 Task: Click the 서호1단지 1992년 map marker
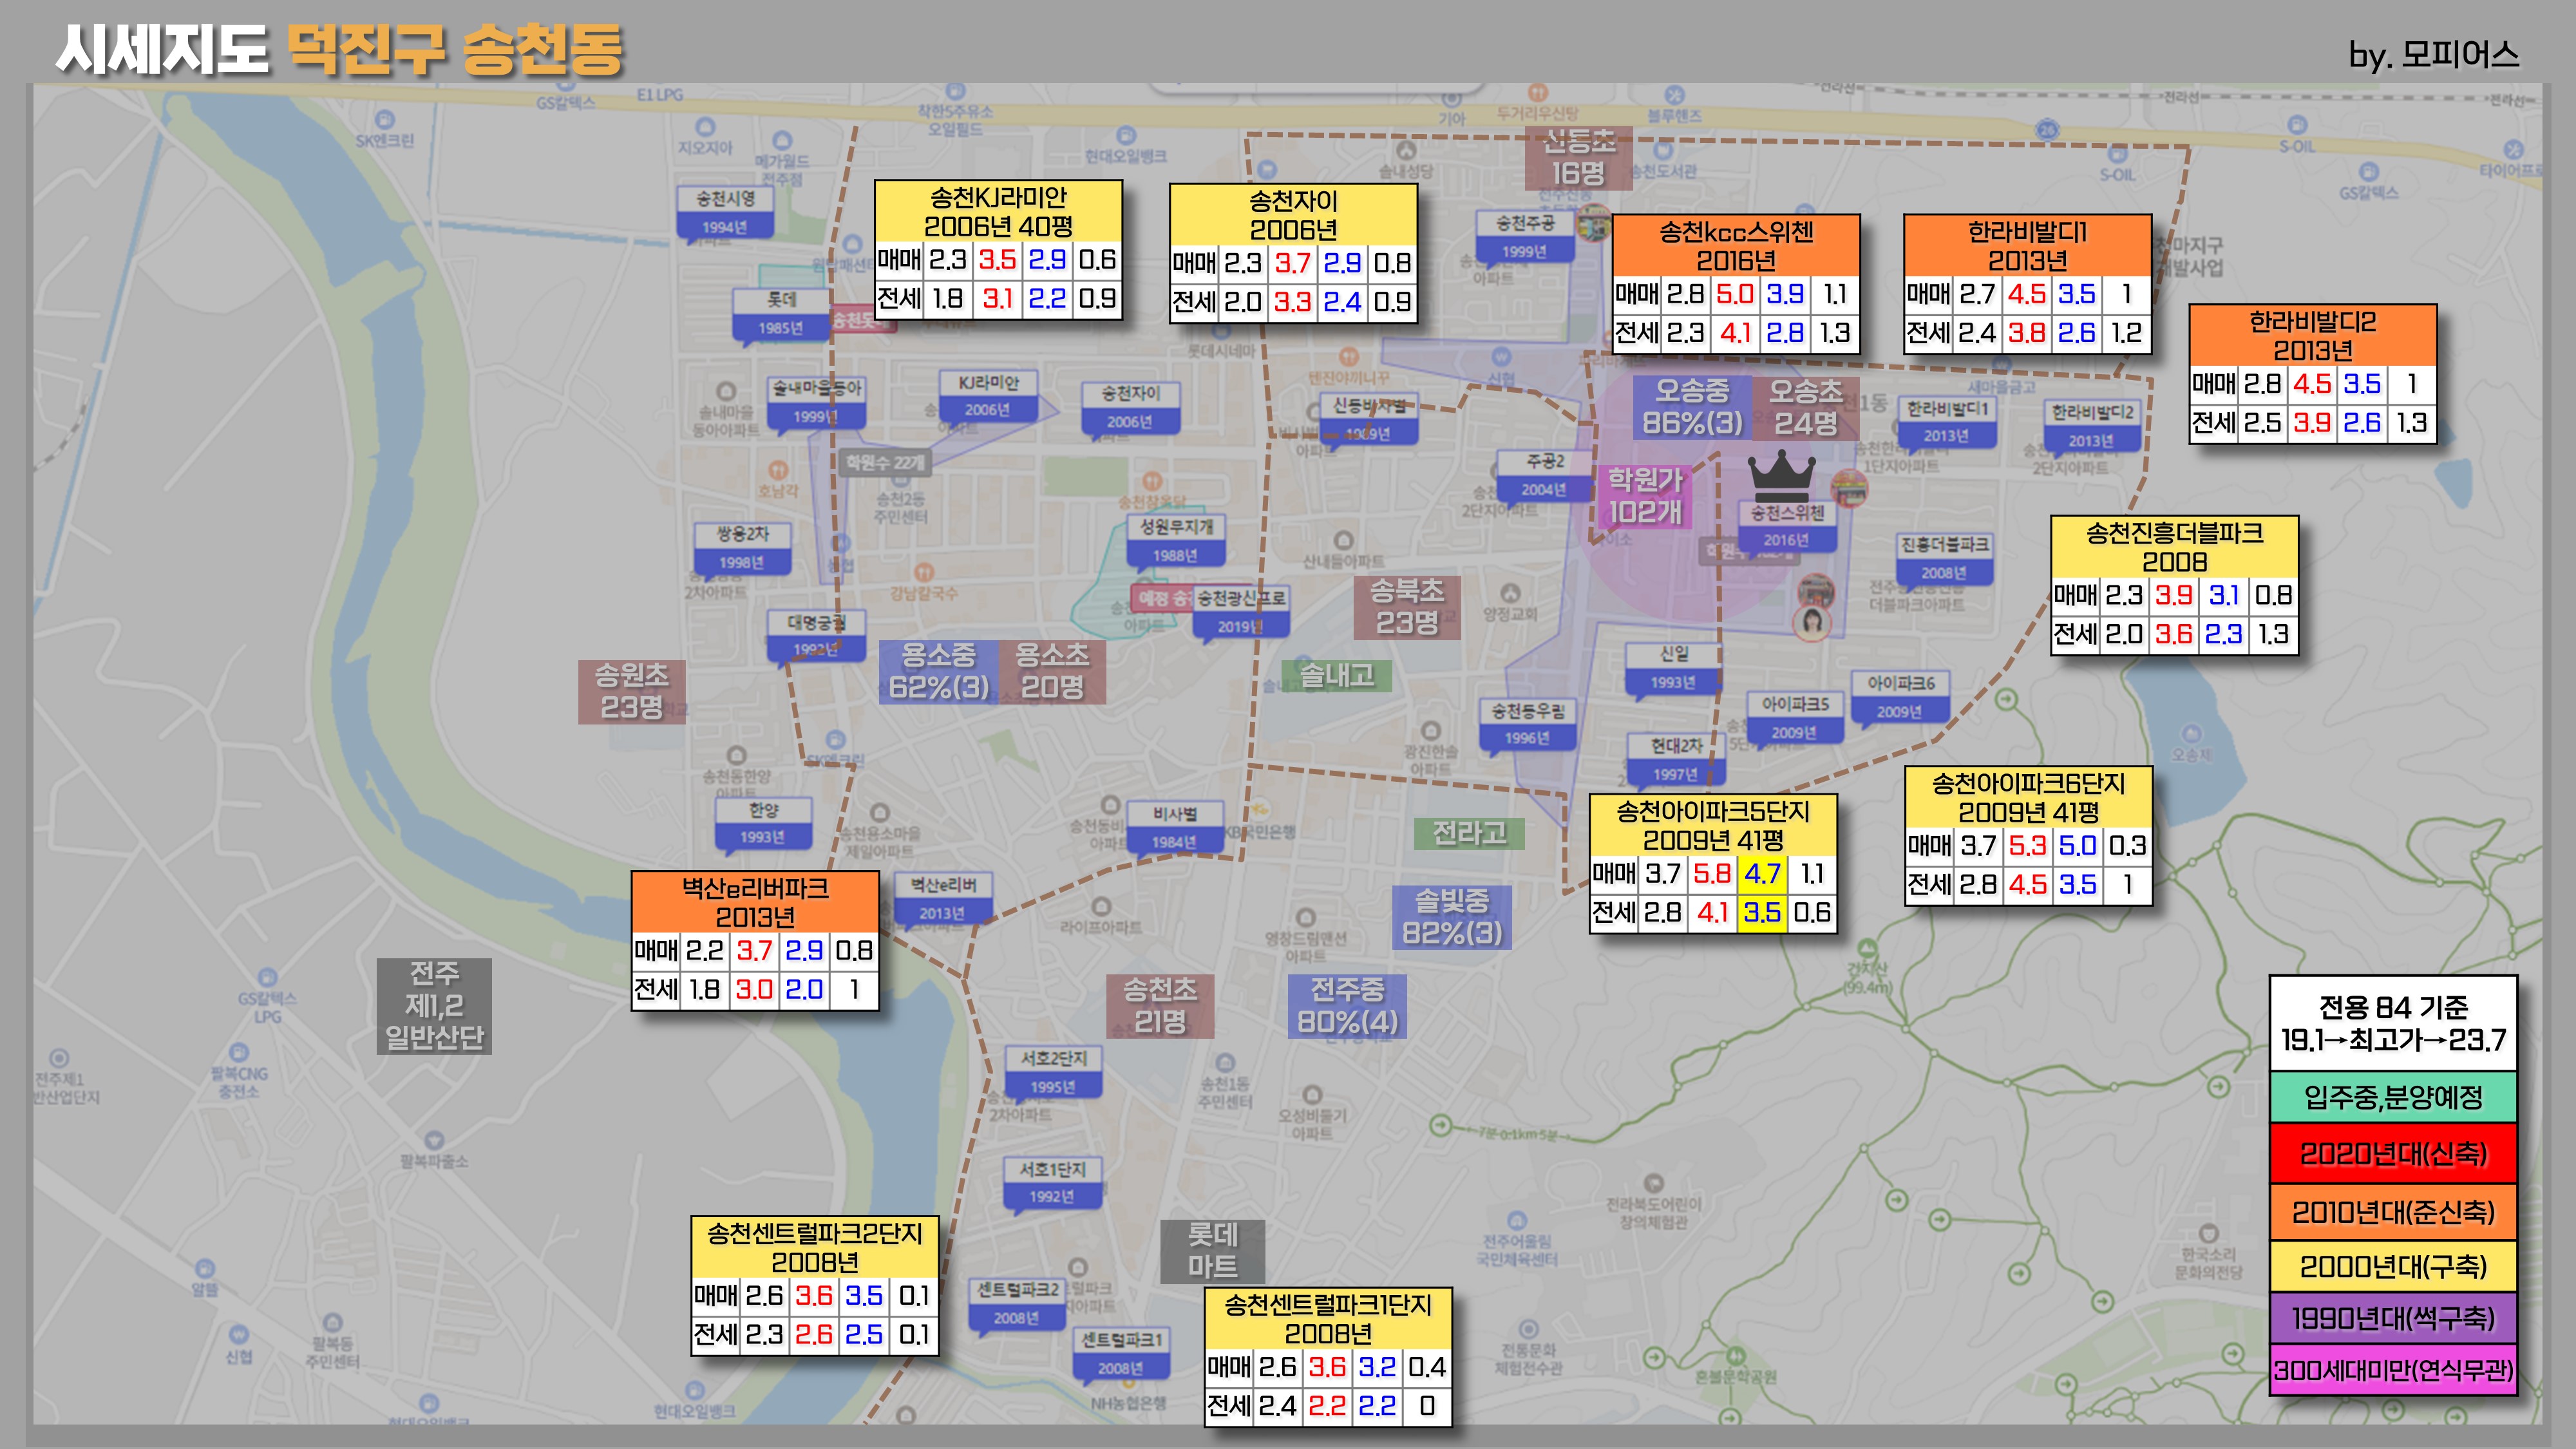tap(1052, 1182)
